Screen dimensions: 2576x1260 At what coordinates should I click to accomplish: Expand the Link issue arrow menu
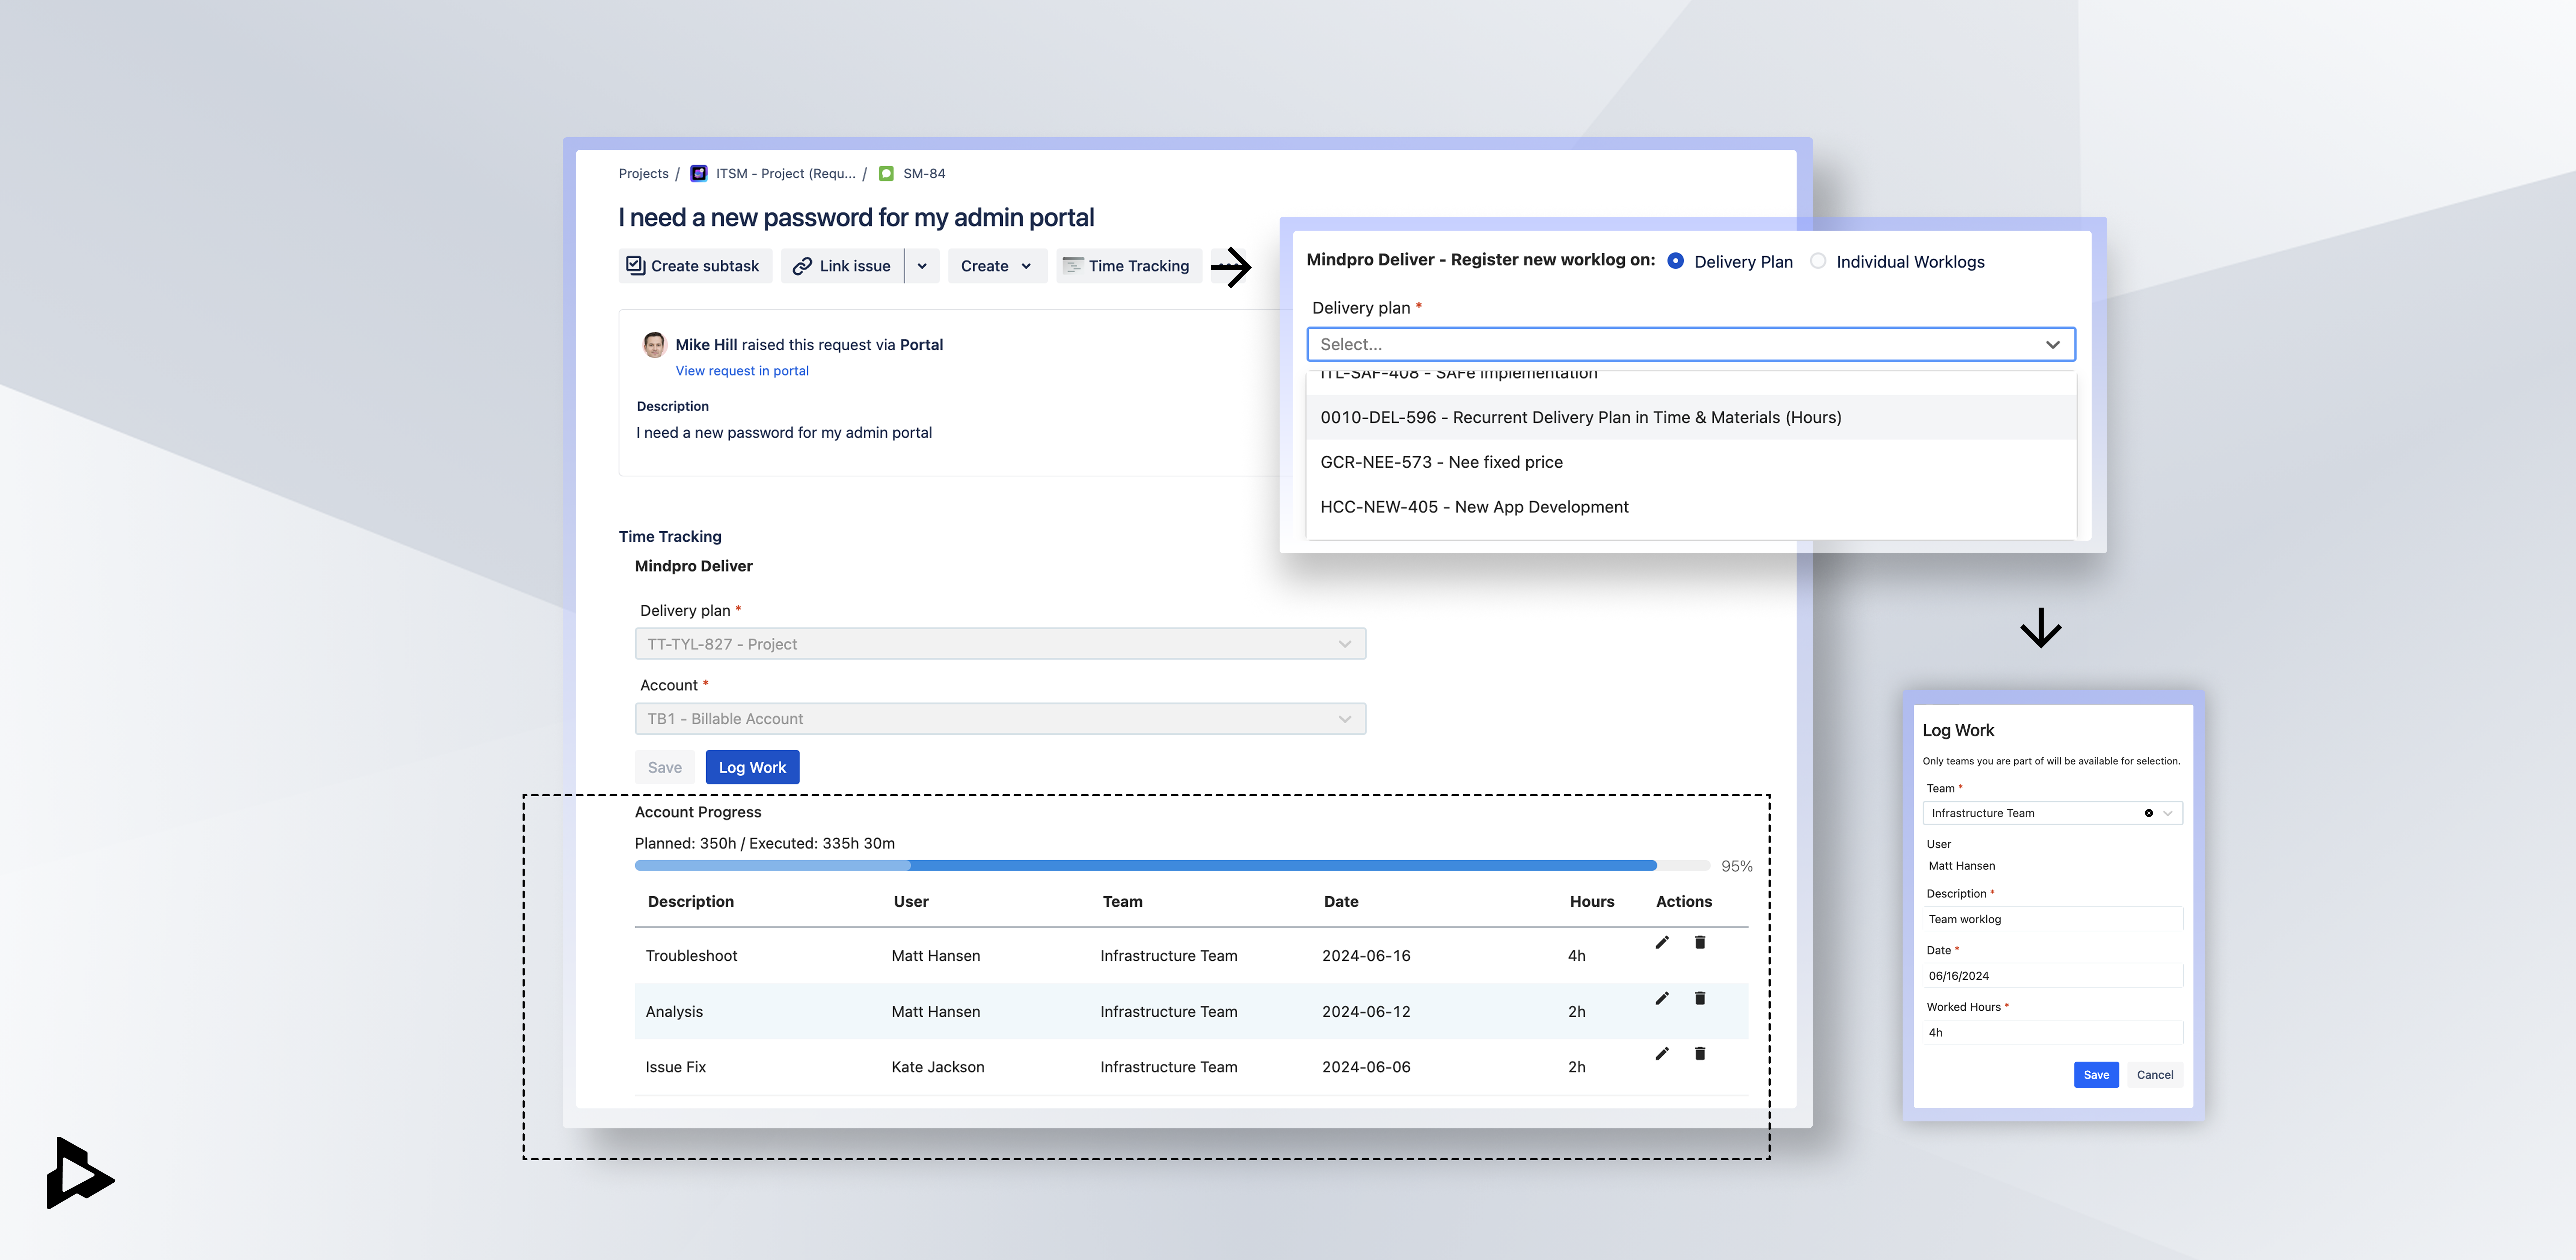click(x=922, y=266)
